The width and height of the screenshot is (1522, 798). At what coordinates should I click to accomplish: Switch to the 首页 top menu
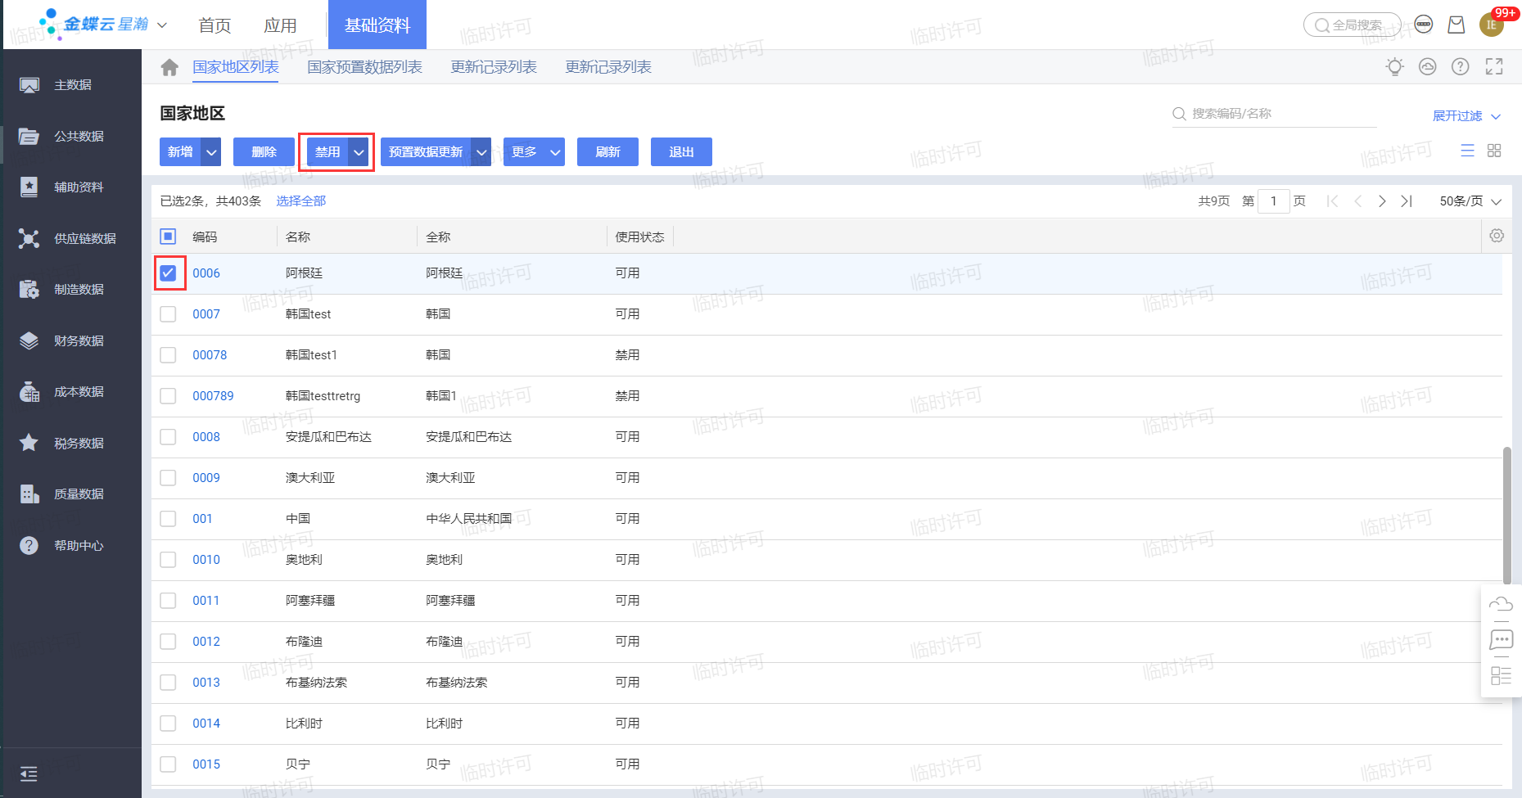click(x=215, y=25)
